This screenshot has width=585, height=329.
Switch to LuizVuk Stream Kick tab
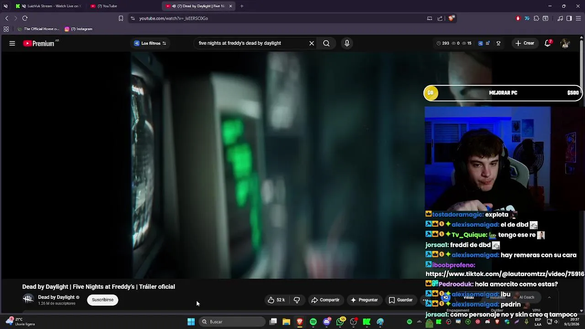tap(48, 6)
